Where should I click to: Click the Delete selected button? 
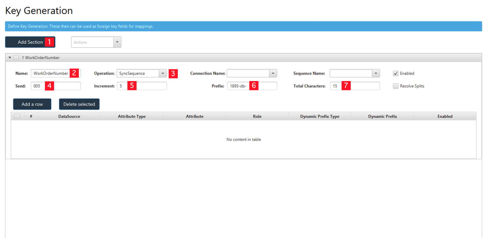click(x=79, y=104)
